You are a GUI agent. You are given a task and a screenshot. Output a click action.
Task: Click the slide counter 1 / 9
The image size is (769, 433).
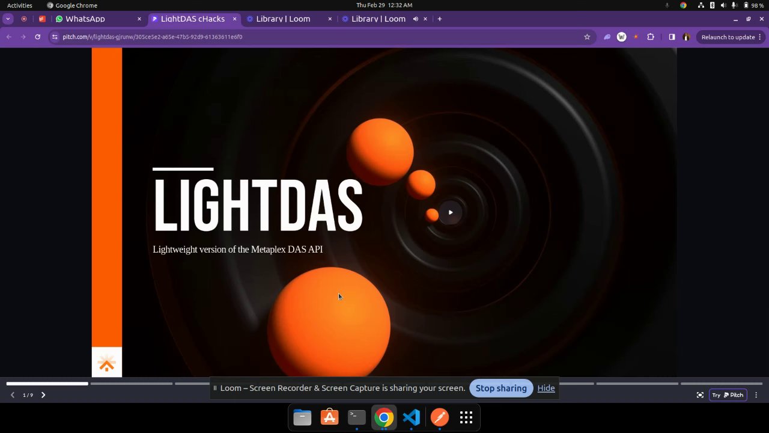point(28,395)
